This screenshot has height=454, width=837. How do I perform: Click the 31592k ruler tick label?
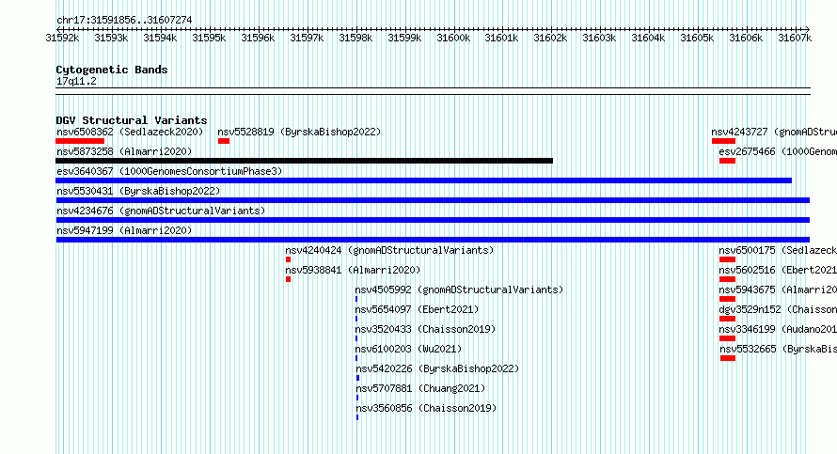point(62,38)
